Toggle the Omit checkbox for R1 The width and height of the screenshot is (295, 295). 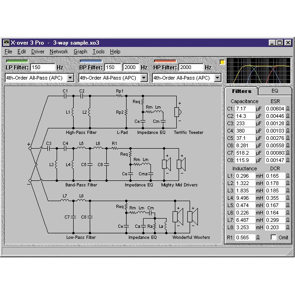(273, 237)
